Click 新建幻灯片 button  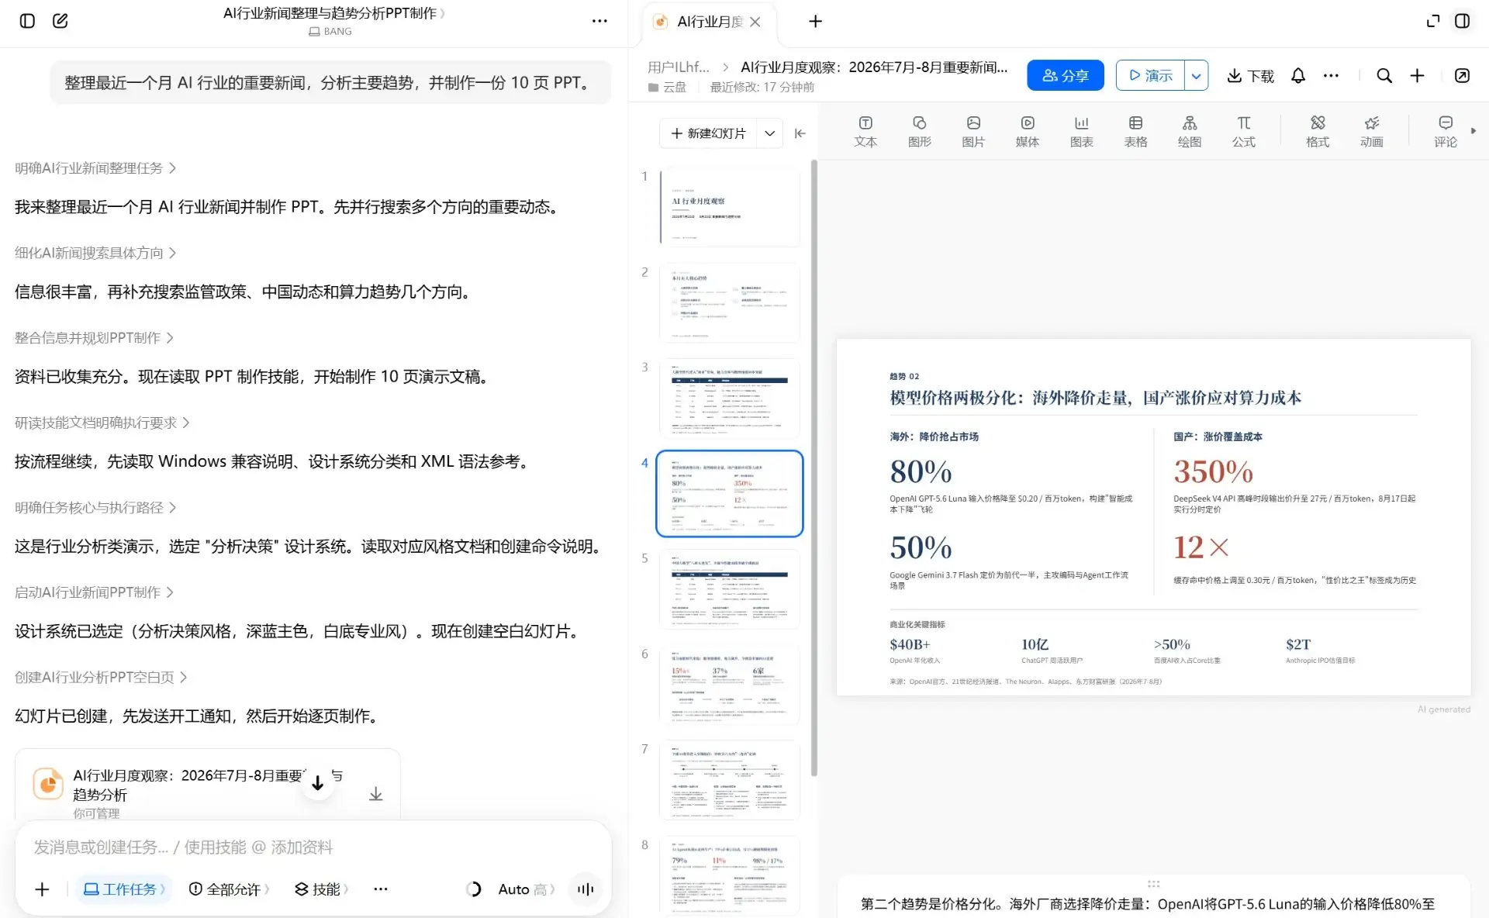coord(708,133)
